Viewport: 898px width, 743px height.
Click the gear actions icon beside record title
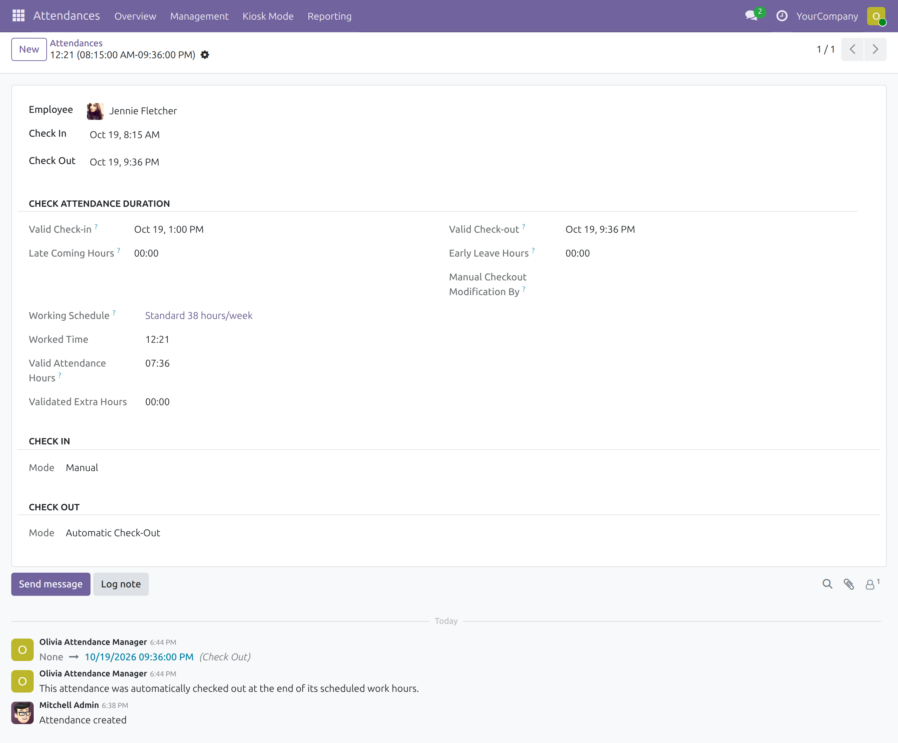click(x=205, y=55)
